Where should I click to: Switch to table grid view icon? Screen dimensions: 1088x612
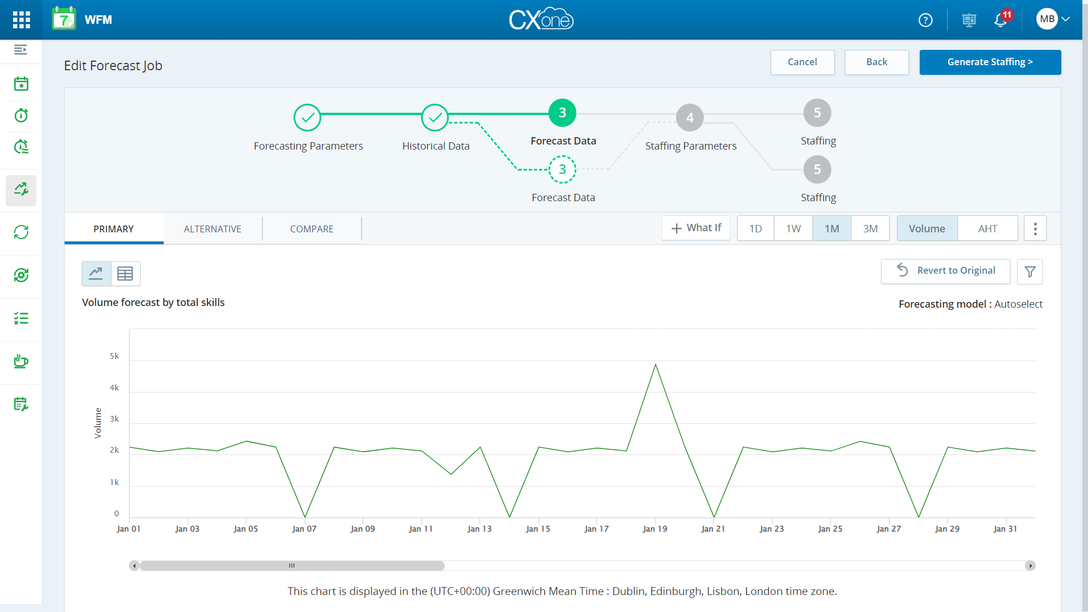[x=125, y=274]
